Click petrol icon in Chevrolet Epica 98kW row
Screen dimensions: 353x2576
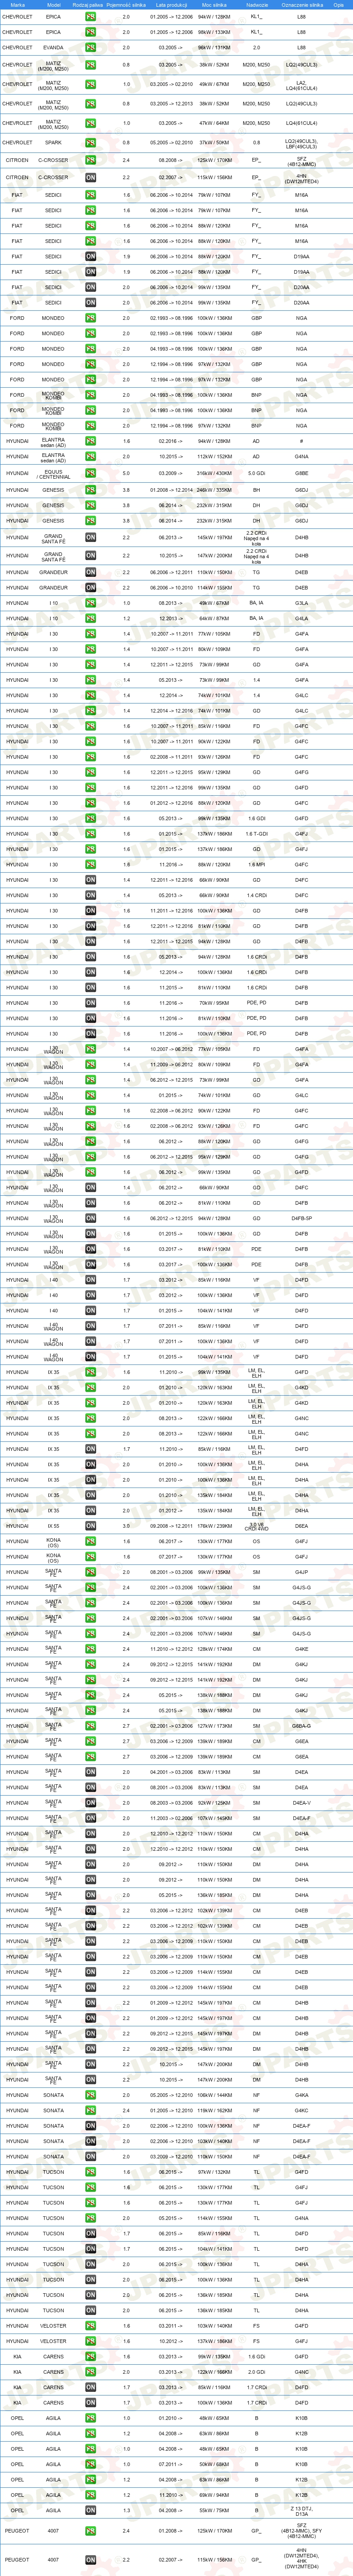pos(91,32)
